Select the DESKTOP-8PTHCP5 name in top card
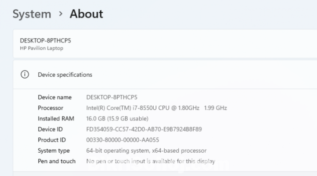Image resolution: width=317 pixels, height=176 pixels. [46, 40]
